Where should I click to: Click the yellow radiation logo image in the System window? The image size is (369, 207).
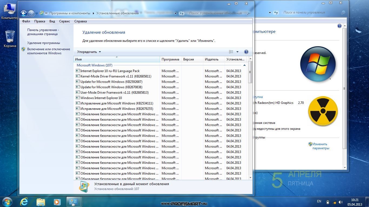pos(323,111)
